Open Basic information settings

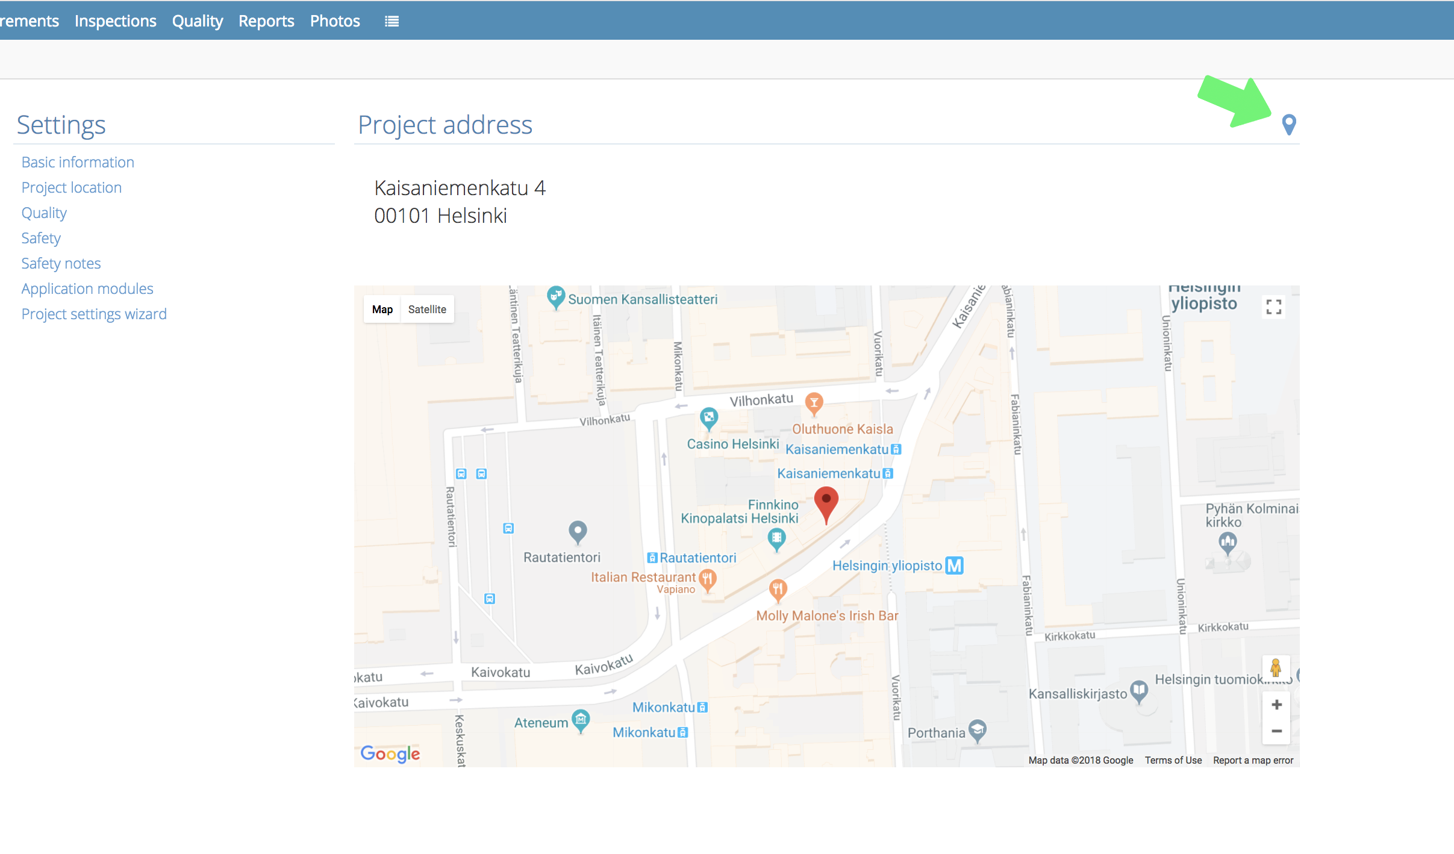coord(78,162)
